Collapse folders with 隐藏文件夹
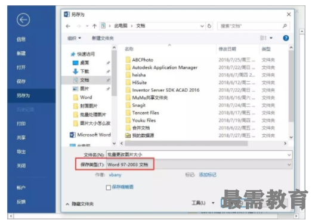Viewport: 312px width, 223px height. (79, 204)
